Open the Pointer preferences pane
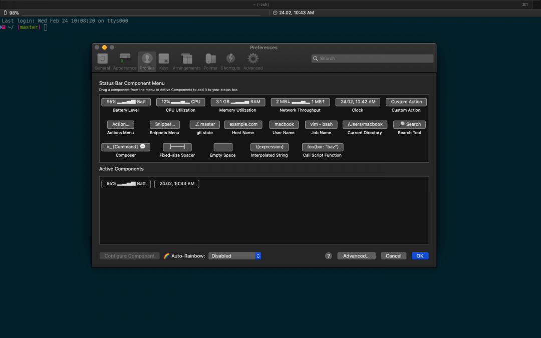Viewport: 541px width, 338px height. coord(210,58)
